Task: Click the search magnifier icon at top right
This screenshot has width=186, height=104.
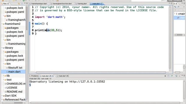Action: click(x=184, y=1)
